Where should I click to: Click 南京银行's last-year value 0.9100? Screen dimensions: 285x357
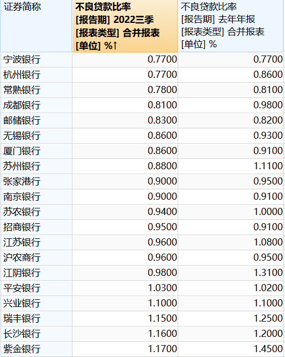[x=268, y=196]
